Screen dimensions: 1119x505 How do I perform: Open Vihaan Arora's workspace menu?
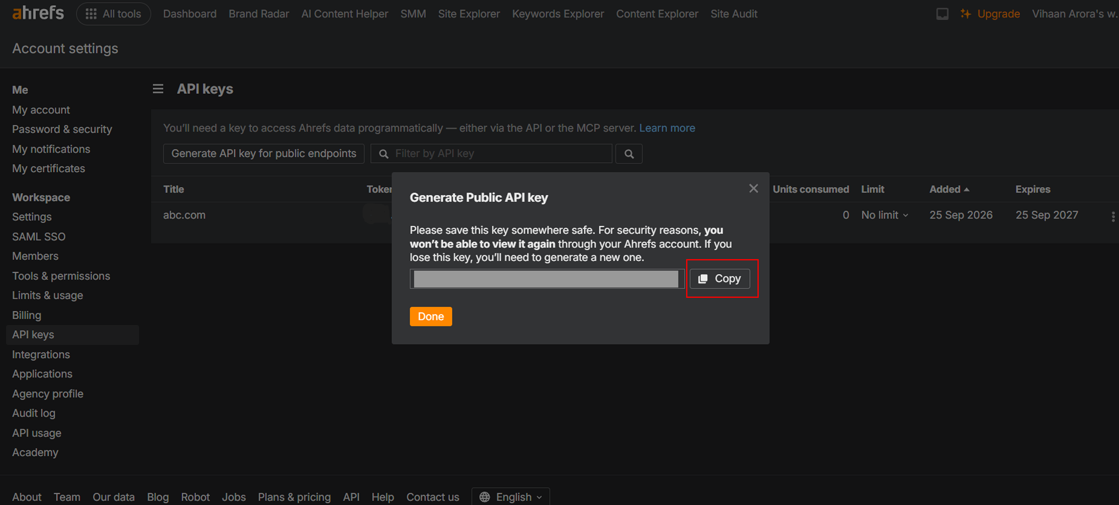coord(1075,14)
